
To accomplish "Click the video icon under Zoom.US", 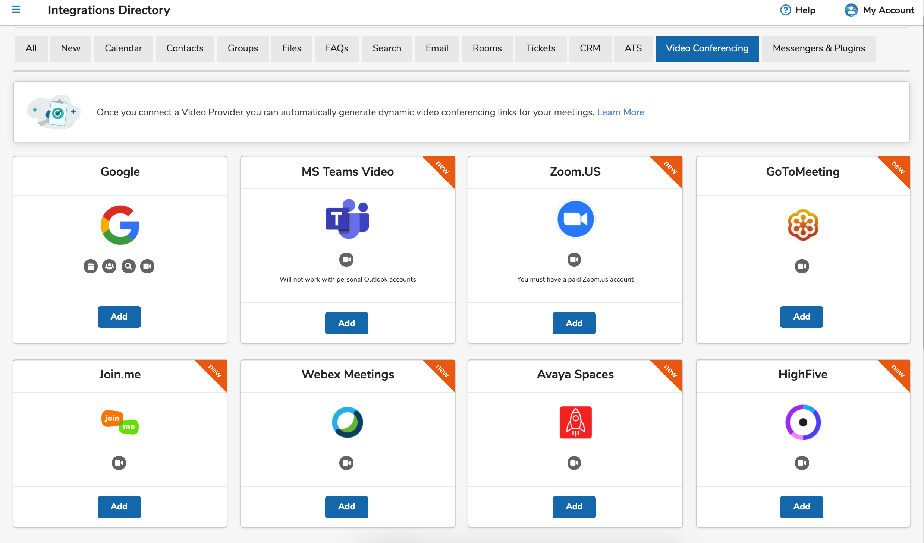I will tap(574, 260).
